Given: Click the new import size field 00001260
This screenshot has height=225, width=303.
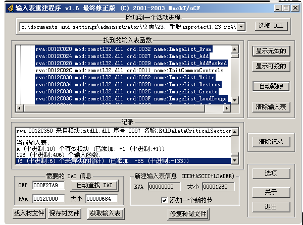Looking at the screenshot, I should pyautogui.click(x=218, y=187).
